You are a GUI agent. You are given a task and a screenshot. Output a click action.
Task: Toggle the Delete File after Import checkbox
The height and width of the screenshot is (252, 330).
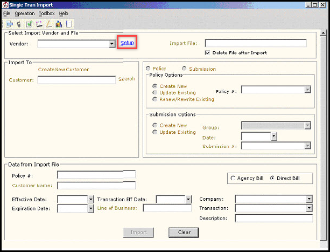[x=207, y=53]
